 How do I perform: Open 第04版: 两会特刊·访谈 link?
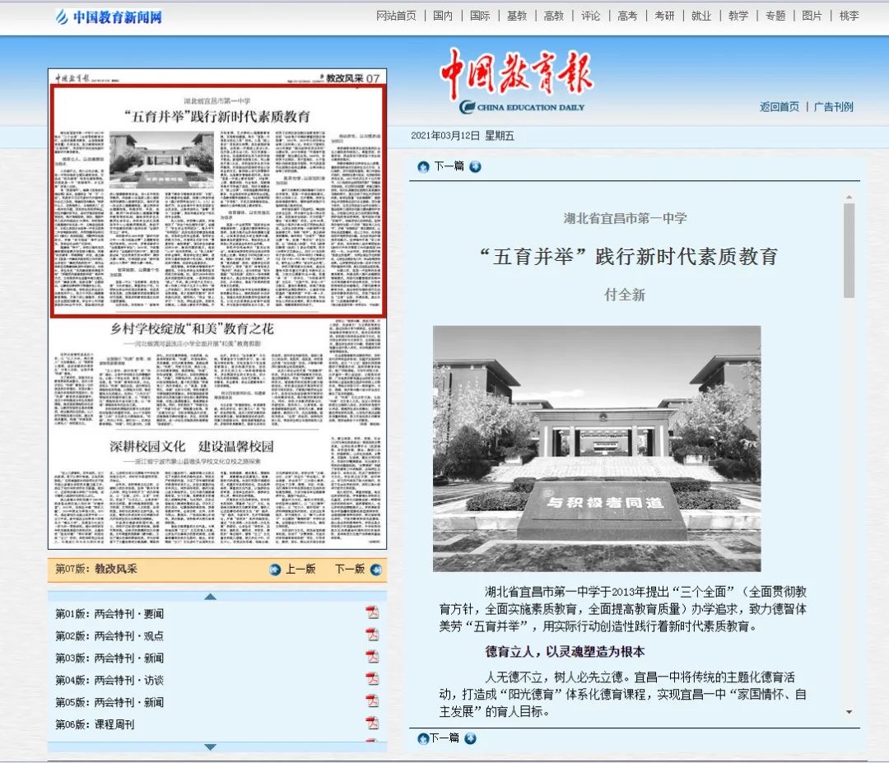tap(109, 680)
